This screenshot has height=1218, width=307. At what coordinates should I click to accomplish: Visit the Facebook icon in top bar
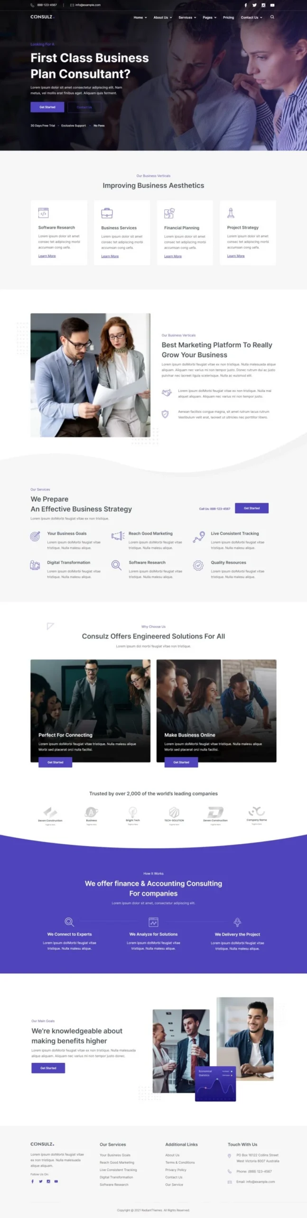(246, 5)
